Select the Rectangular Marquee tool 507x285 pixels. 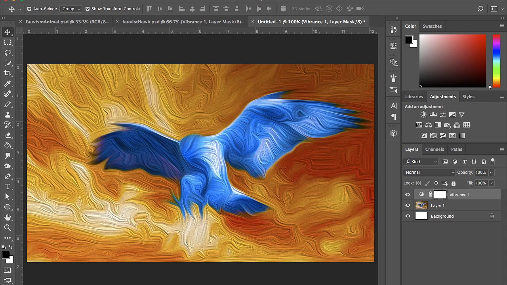8,42
